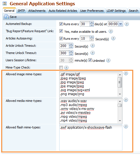Viewport: 140px width, 155px height.
Task: Open help for Article Unlock Timeout
Action: [92, 46]
